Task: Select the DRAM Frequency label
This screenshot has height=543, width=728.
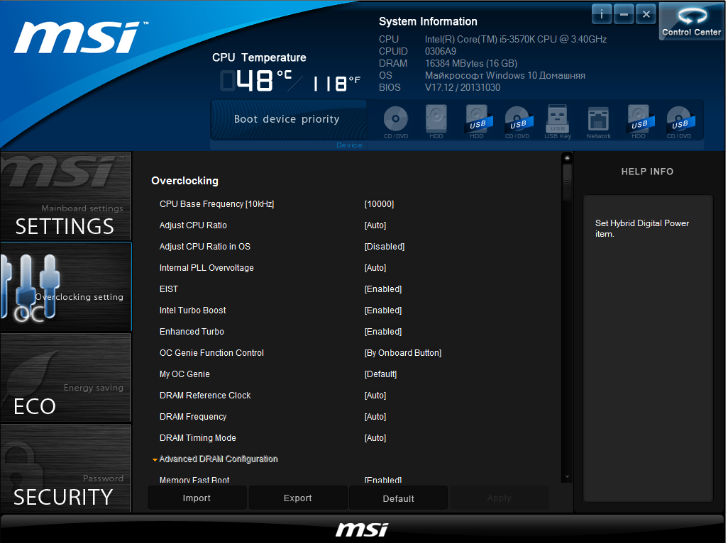Action: (193, 417)
